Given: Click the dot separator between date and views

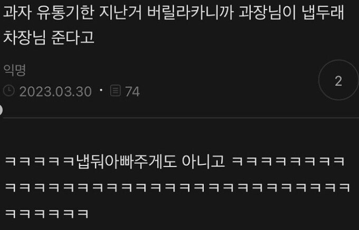Looking at the screenshot, I should point(101,90).
